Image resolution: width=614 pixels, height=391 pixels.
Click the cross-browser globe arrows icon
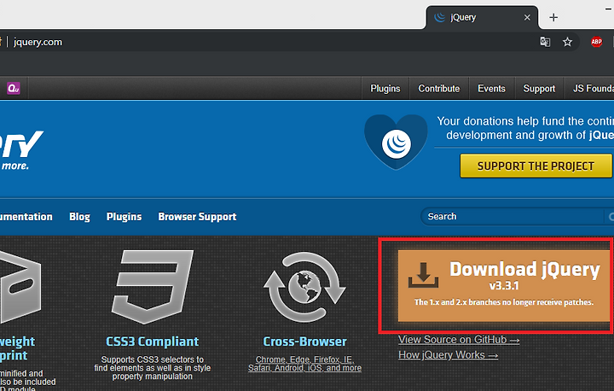(304, 287)
